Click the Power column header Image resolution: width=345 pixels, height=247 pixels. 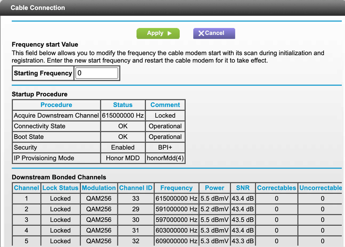click(215, 188)
